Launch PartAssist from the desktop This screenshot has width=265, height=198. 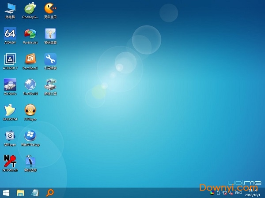(30, 34)
